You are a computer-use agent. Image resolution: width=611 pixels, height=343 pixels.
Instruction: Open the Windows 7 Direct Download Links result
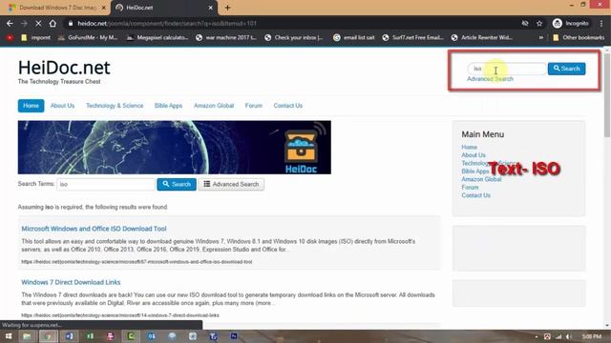[71, 282]
